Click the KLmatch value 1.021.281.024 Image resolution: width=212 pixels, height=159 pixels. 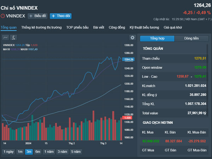[195, 86]
